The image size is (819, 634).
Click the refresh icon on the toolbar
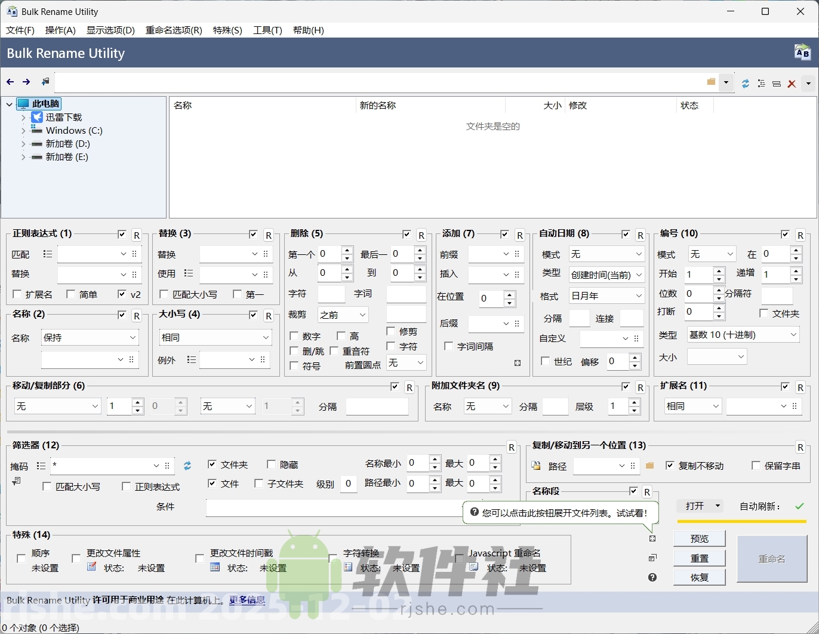point(746,84)
